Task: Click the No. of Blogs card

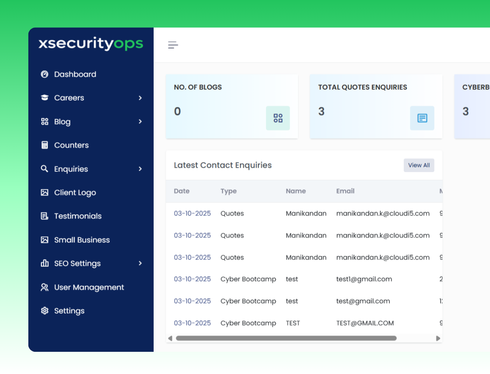Action: pos(232,106)
